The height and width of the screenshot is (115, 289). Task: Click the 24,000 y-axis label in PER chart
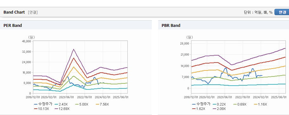tap(26, 62)
